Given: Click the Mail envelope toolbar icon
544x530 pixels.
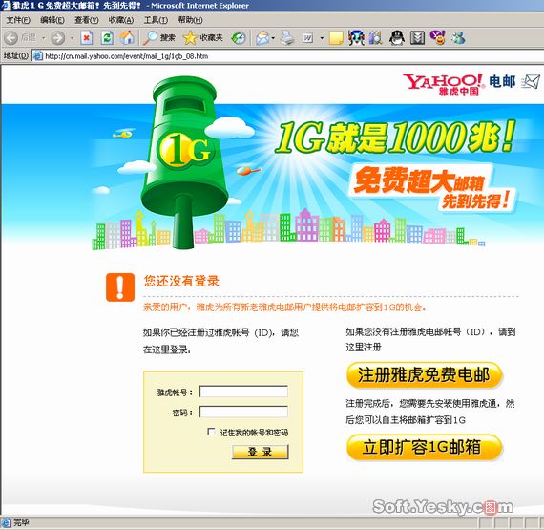Looking at the screenshot, I should [262, 38].
